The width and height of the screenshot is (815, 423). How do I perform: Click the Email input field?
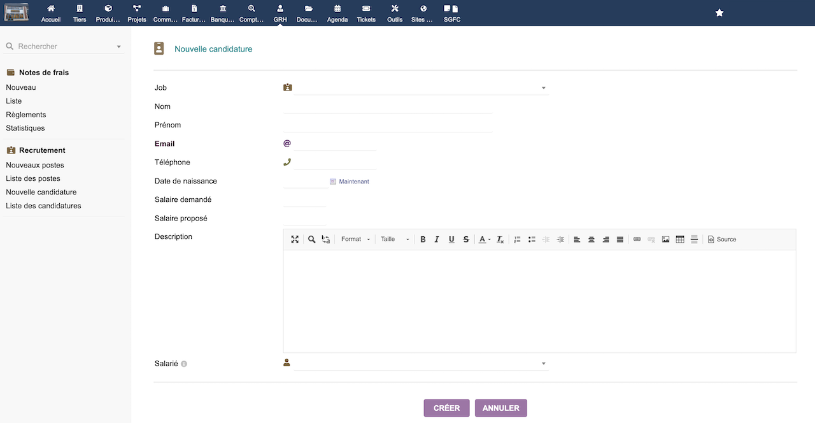336,144
